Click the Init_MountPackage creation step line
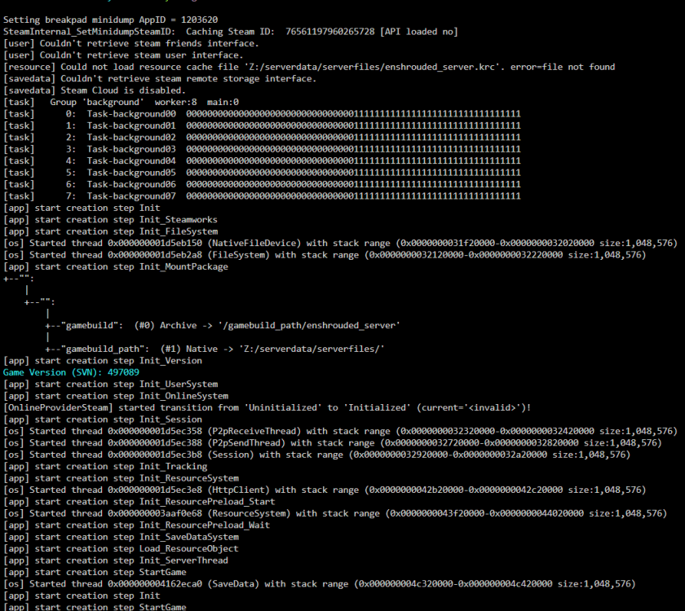Viewport: 685px width, 611px height. click(x=116, y=266)
